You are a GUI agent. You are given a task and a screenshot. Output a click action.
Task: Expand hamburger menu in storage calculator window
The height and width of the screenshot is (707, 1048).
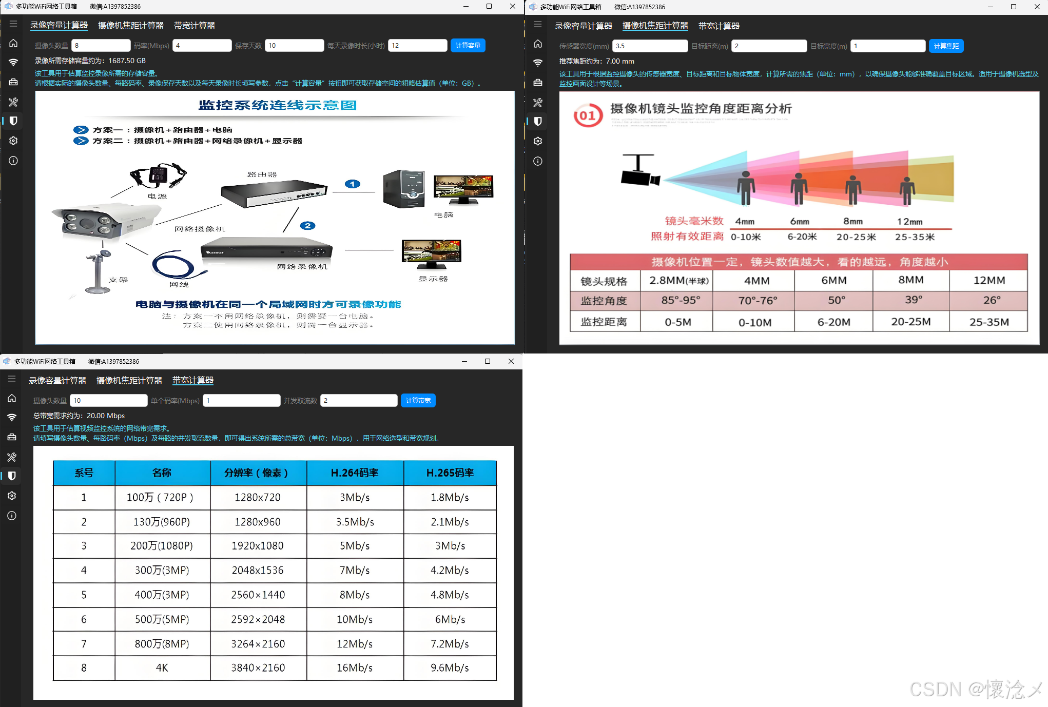click(x=13, y=24)
